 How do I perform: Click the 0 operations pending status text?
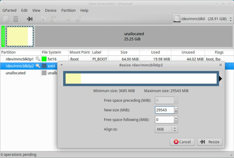[x=18, y=155]
